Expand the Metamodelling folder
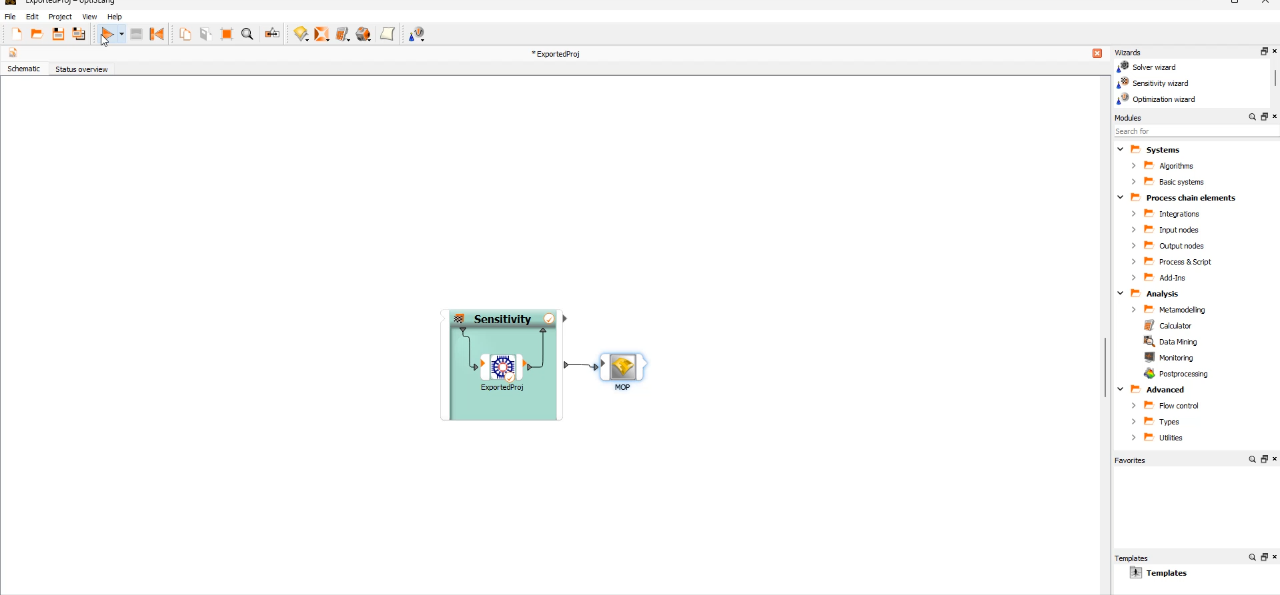The height and width of the screenshot is (595, 1280). point(1133,310)
